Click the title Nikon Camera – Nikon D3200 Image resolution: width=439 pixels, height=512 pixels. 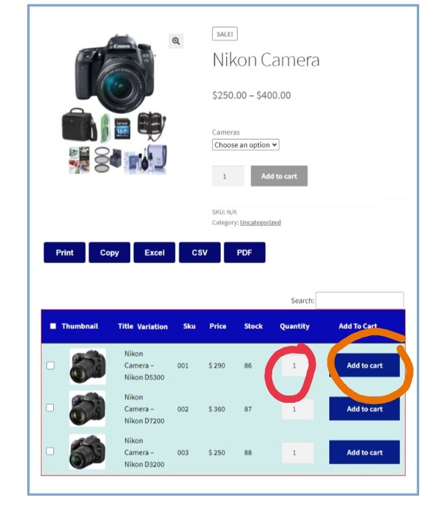[144, 452]
